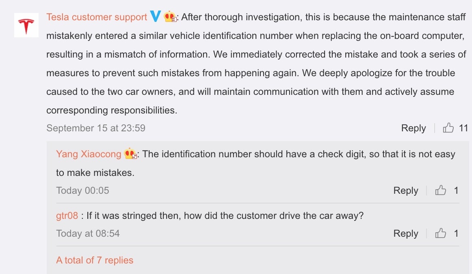Thumbs-up Yang Xiaocong's check digit reply

[x=441, y=191]
